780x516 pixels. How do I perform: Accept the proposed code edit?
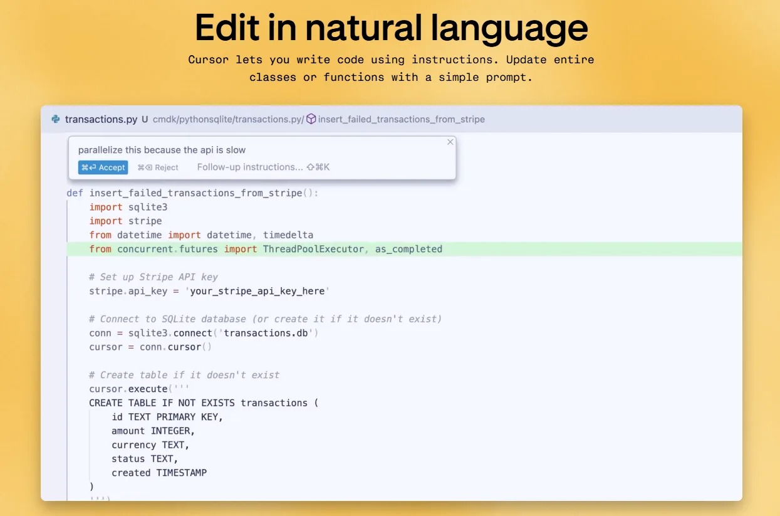[103, 167]
